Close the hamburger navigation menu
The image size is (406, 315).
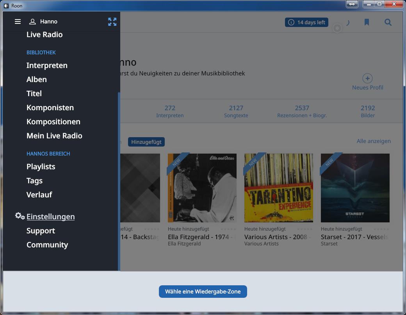[x=18, y=21]
